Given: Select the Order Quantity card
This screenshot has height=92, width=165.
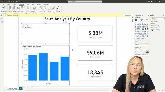Looking at the screenshot, I should pos(95,73).
